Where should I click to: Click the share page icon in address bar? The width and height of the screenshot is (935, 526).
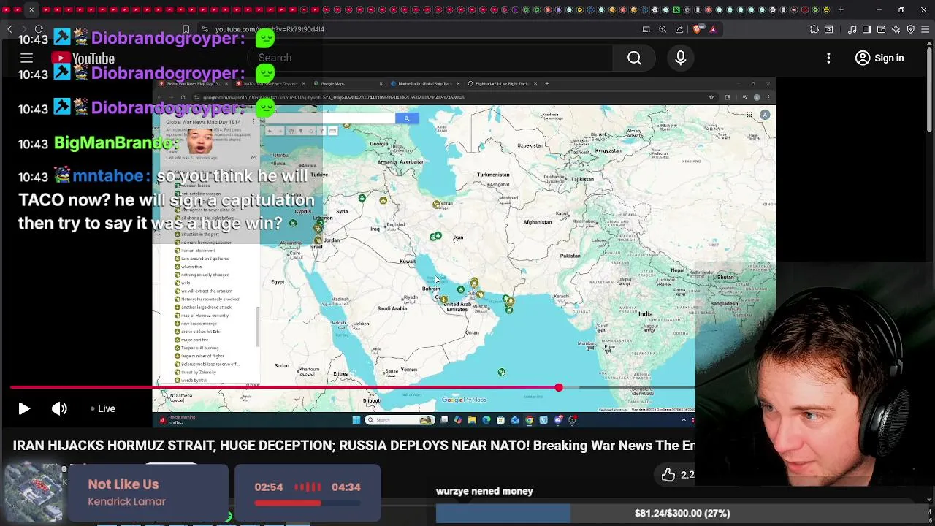pos(679,29)
